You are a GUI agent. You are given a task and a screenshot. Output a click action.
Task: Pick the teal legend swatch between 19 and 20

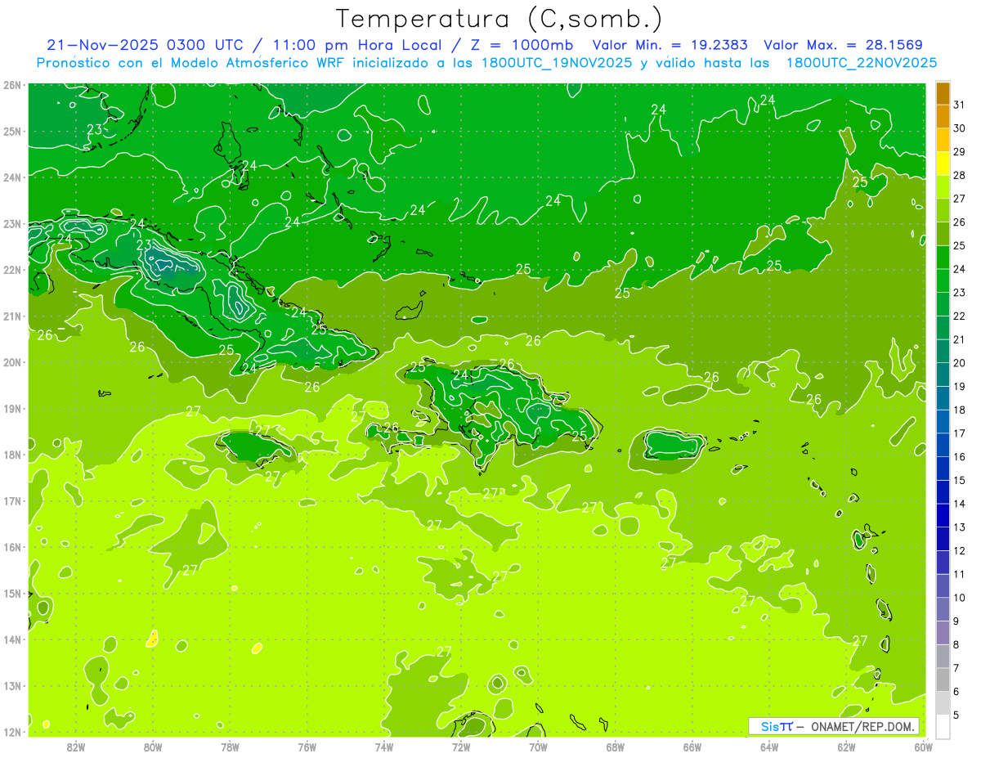click(943, 375)
